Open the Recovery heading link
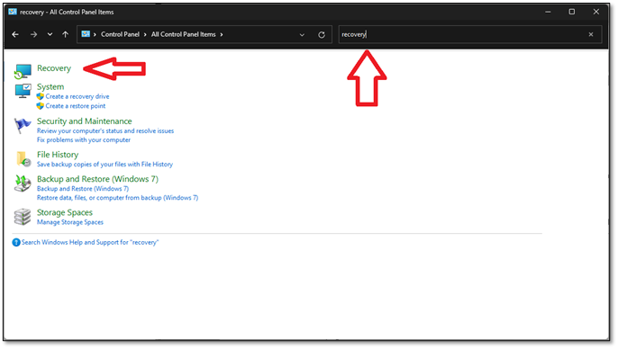This screenshot has height=349, width=618. pyautogui.click(x=54, y=68)
